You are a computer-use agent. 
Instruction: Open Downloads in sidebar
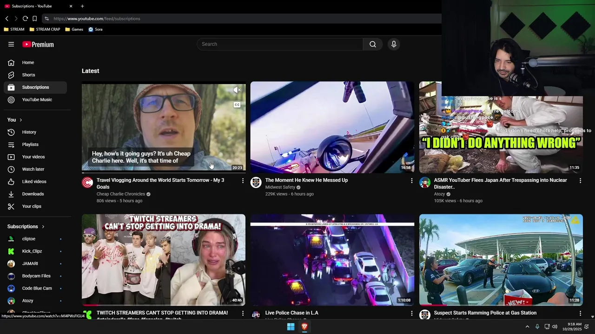pyautogui.click(x=35, y=194)
